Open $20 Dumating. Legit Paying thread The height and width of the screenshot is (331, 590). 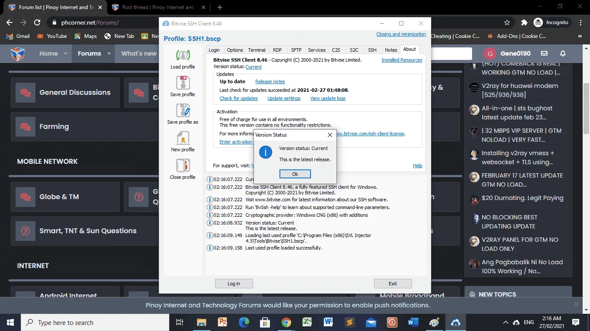click(523, 198)
